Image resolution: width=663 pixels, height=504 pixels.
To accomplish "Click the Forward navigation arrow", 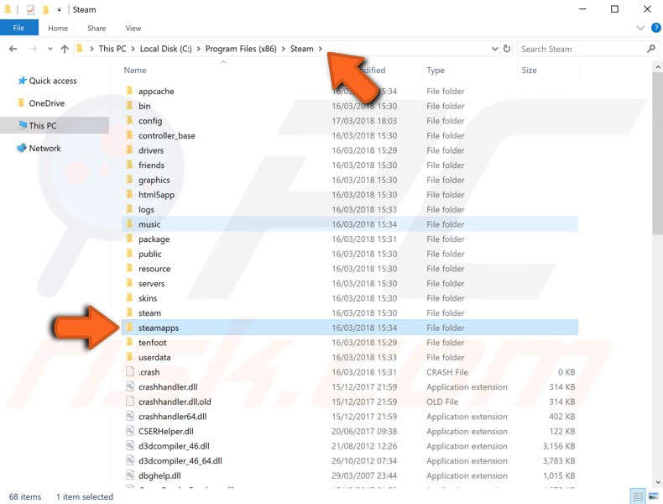I will [33, 49].
